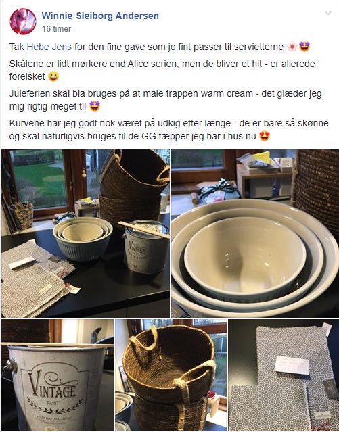Click the post text about 'Kurvene'
Image resolution: width=339 pixels, height=432 pixels.
[x=168, y=130]
